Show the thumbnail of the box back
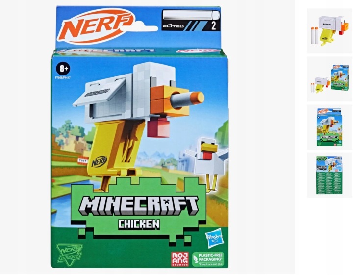353x275 pixels. point(329,175)
